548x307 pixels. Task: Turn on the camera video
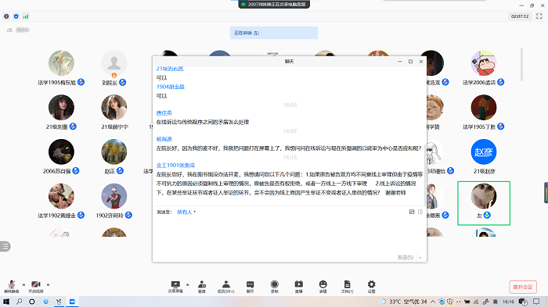coord(36,287)
